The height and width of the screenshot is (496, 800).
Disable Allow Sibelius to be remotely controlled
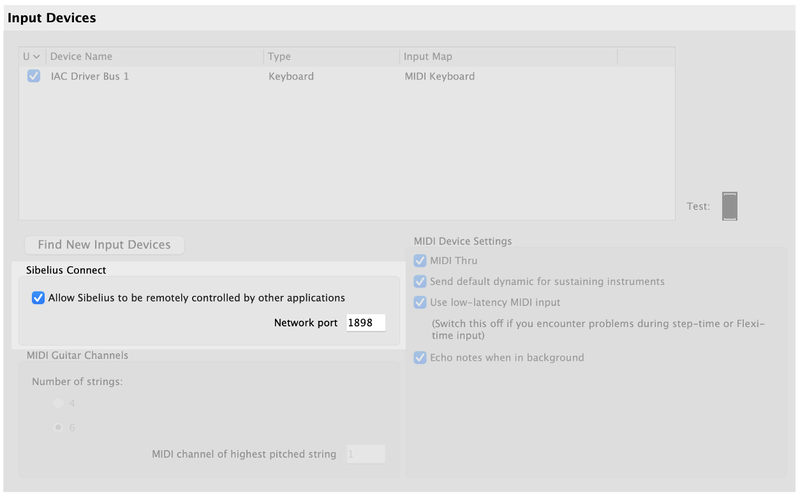tap(38, 298)
